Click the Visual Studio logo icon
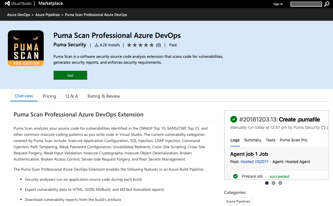 pos(8,4)
